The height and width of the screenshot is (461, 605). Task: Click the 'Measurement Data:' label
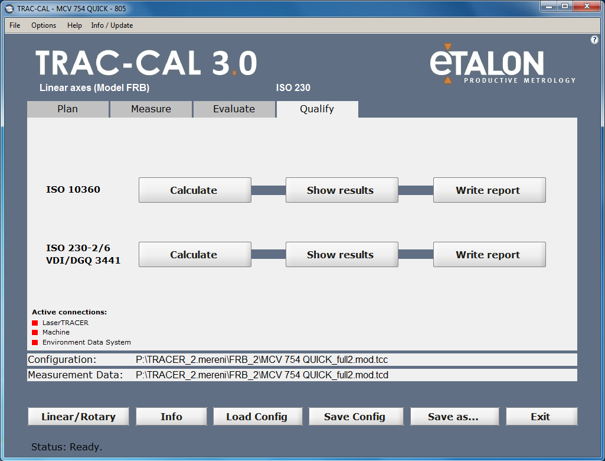[75, 375]
